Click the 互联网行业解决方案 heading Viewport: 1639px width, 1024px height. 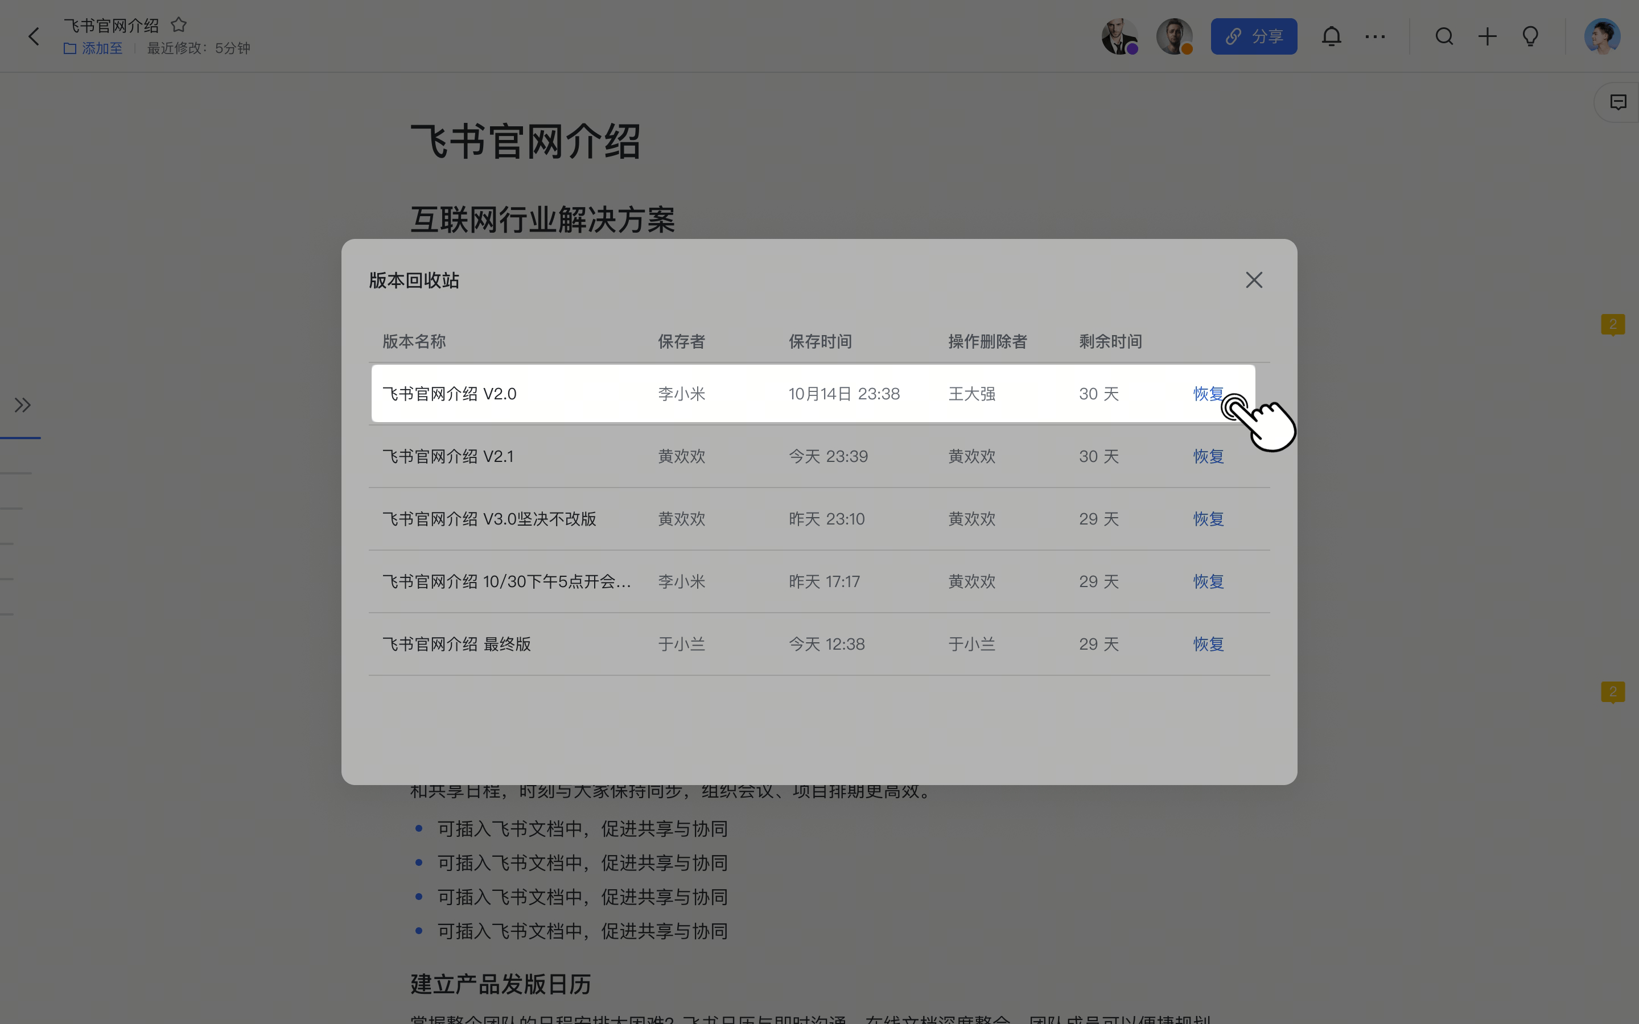[542, 220]
